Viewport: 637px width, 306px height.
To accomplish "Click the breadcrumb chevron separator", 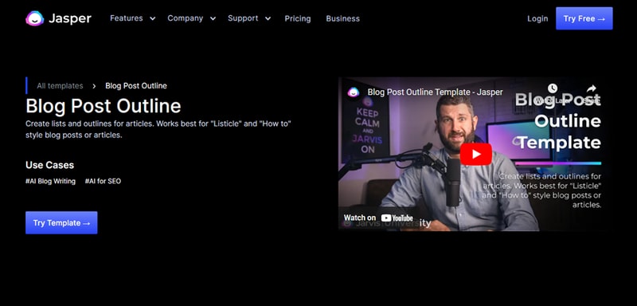I will 94,86.
